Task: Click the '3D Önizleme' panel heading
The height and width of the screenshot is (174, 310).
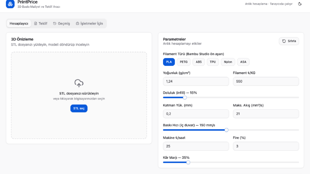Action: click(22, 39)
